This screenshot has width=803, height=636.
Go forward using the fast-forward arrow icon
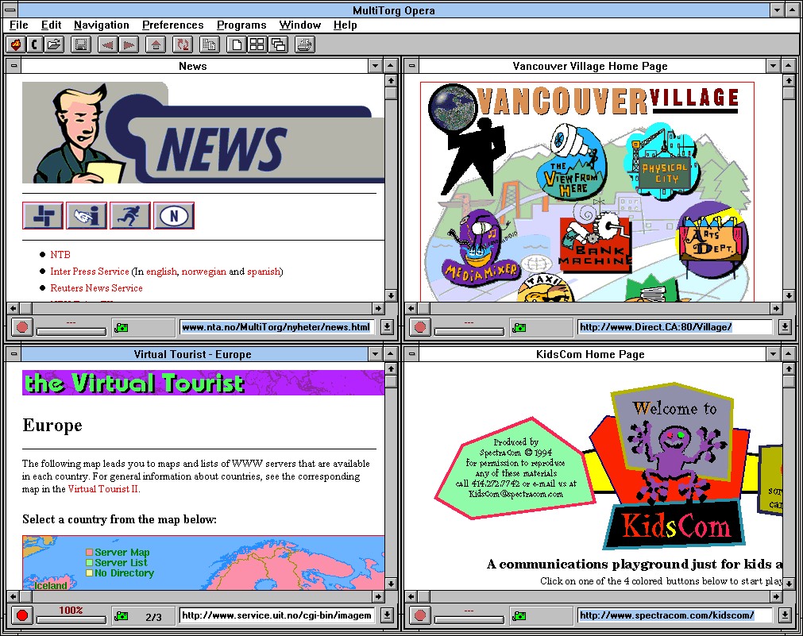point(128,44)
